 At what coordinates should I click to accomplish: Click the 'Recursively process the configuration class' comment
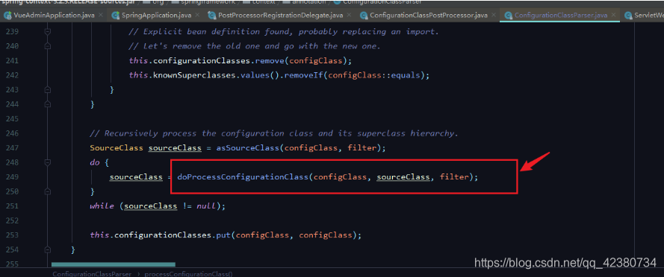(274, 133)
